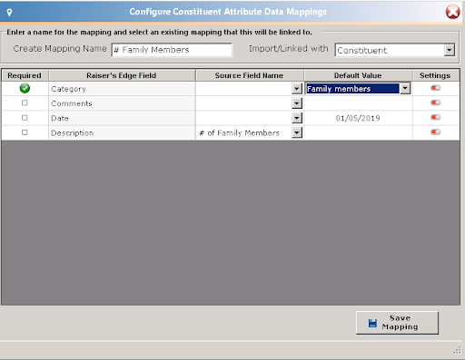Click the Settings column header
The width and height of the screenshot is (465, 360).
[435, 75]
